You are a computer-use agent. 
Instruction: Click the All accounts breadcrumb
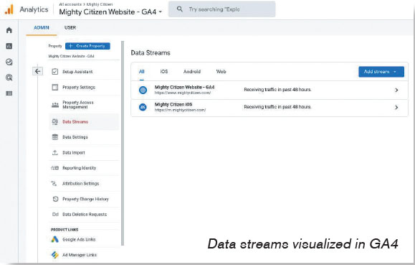tap(70, 4)
